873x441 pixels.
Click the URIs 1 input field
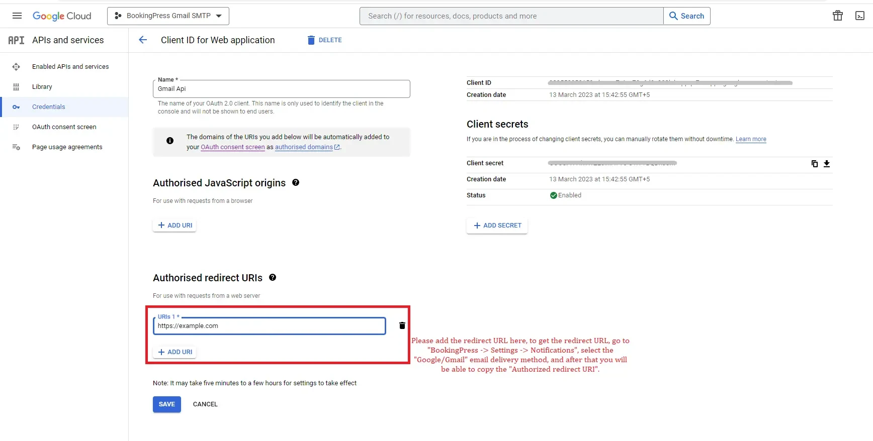[270, 326]
